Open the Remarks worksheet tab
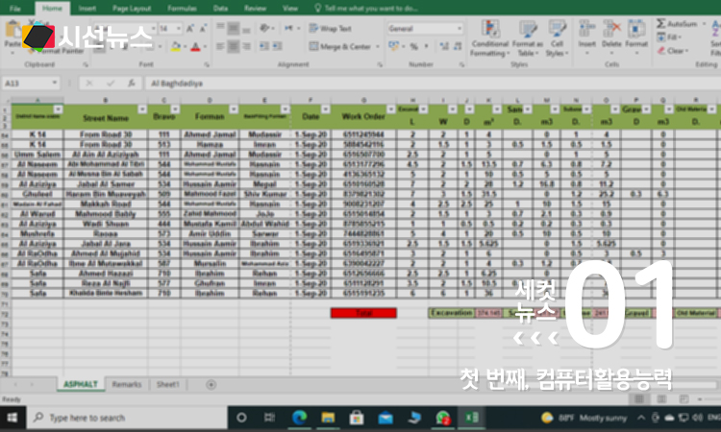 coord(127,384)
